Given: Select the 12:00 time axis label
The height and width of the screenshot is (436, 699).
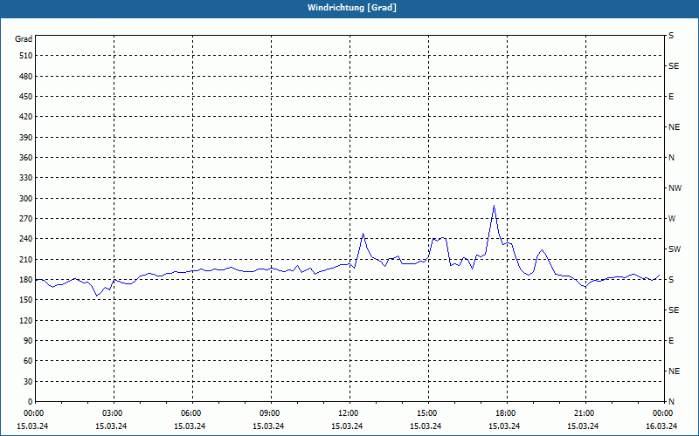Looking at the screenshot, I should (x=349, y=413).
